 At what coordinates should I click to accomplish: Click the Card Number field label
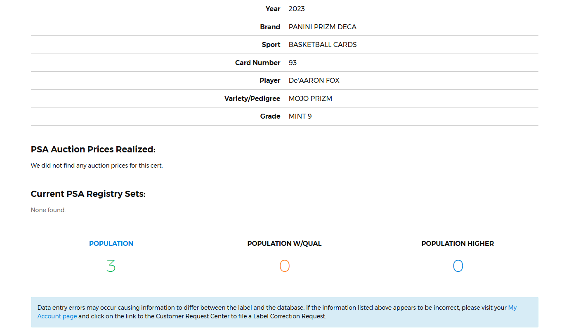pos(258,63)
